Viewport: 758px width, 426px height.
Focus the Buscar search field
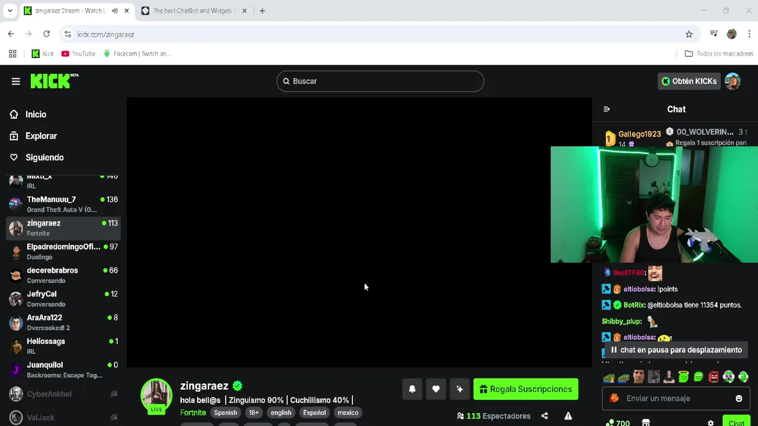(x=380, y=81)
